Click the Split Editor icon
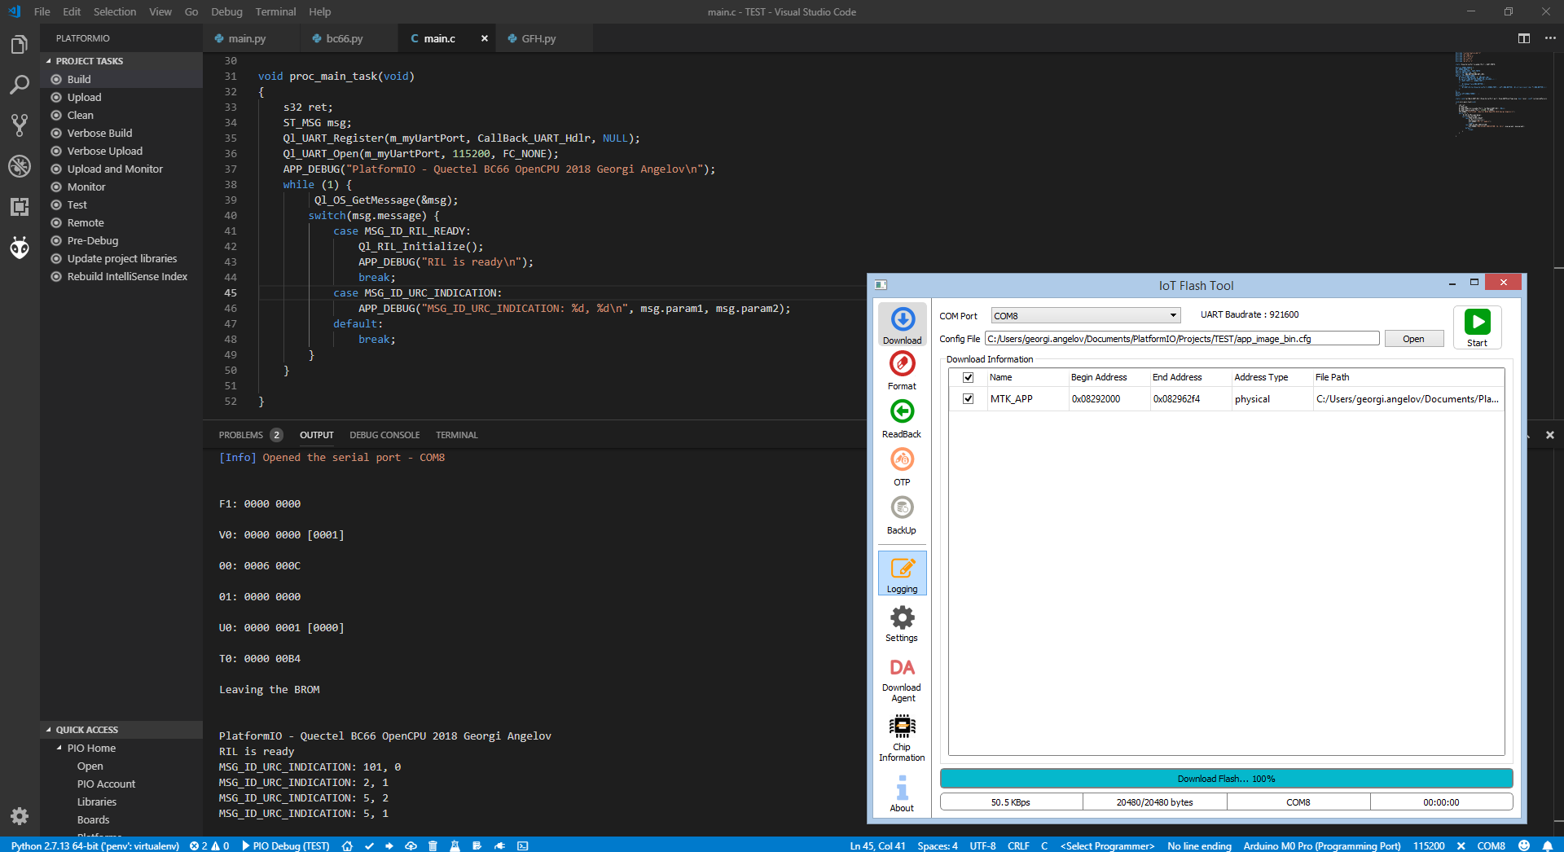 [1524, 38]
